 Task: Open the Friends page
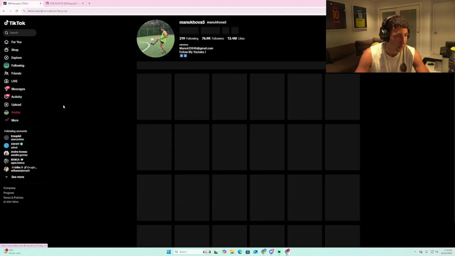pyautogui.click(x=13, y=73)
